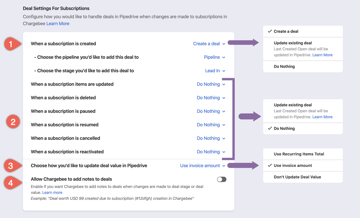
Task: Click the red number 1 marker
Action: coord(11,44)
